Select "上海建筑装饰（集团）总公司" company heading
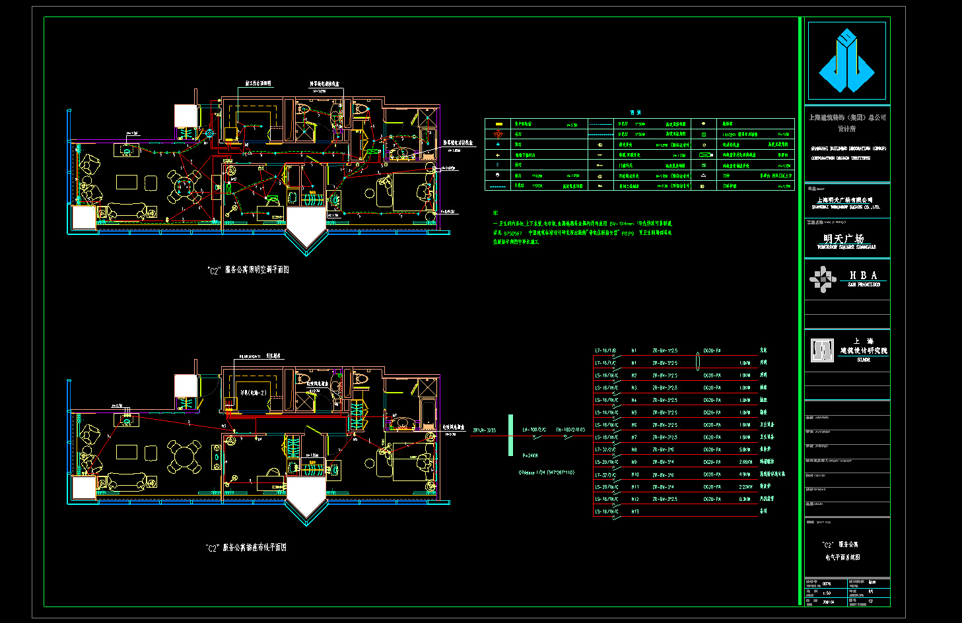962x623 pixels. [x=847, y=117]
